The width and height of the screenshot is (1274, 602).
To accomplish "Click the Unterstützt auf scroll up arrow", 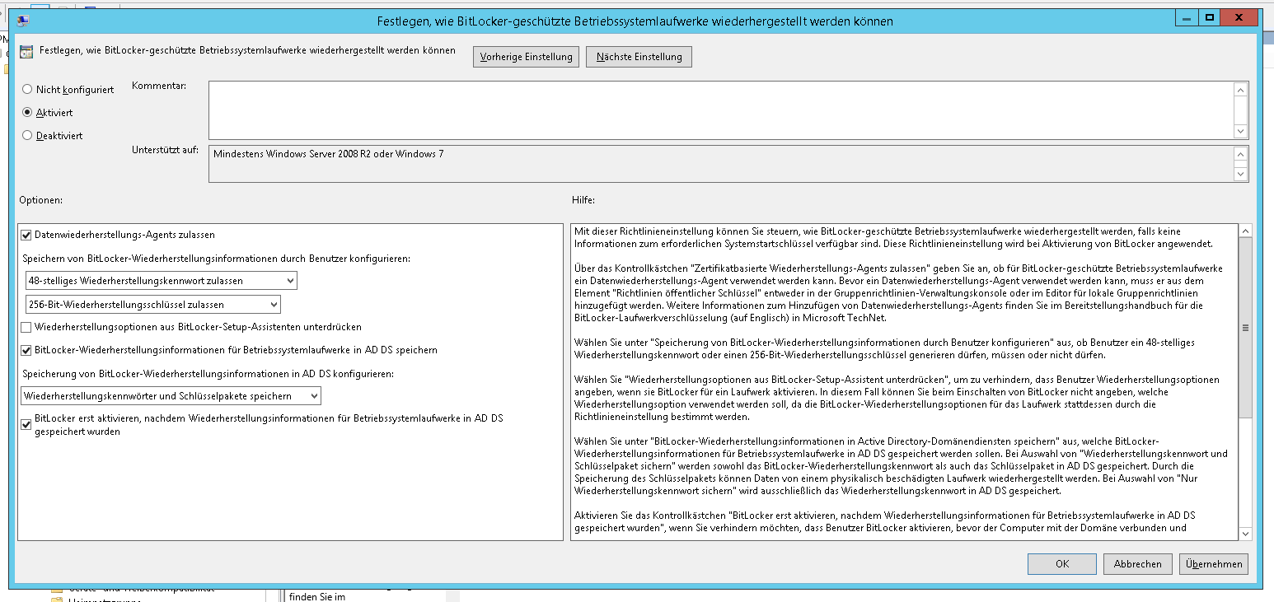I will click(x=1240, y=154).
